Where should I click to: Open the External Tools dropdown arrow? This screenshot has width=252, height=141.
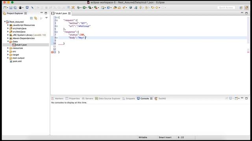click(98, 8)
